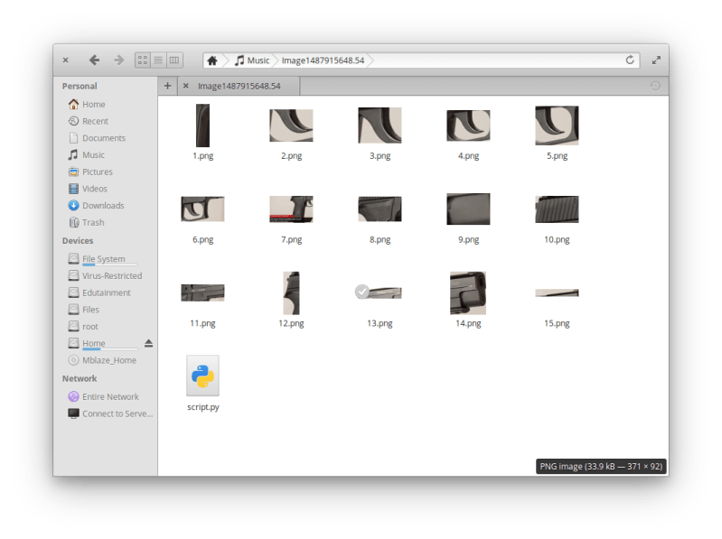722x539 pixels.
Task: Select 2.png thumbnail
Action: 291,125
